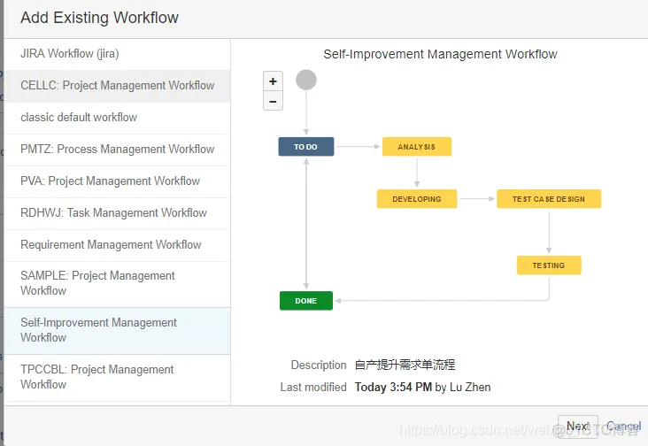
Task: Click the Cancel link
Action: (623, 427)
